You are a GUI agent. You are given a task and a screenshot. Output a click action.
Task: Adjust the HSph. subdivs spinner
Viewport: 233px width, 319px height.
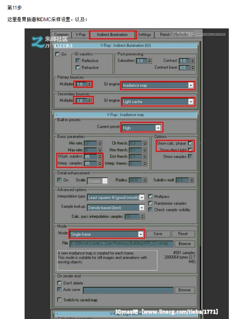100,157
